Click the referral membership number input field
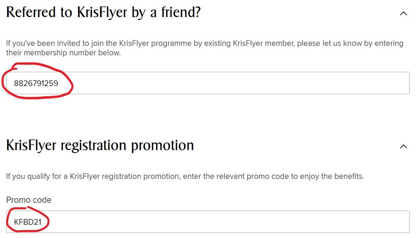Screen dimensions: 417x238 pos(208,83)
